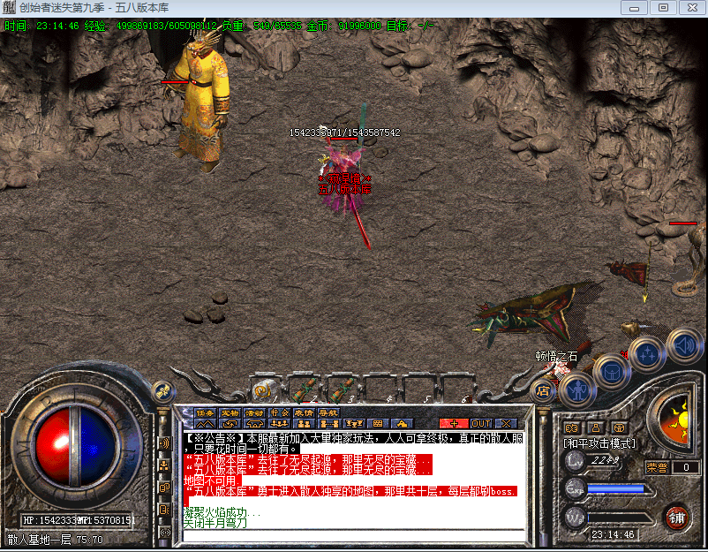
Task: Open the character equipment round icon
Action: pyautogui.click(x=578, y=389)
